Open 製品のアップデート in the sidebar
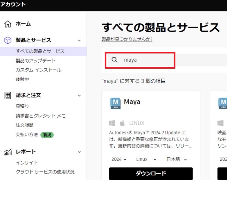227x205 pixels. point(35,61)
